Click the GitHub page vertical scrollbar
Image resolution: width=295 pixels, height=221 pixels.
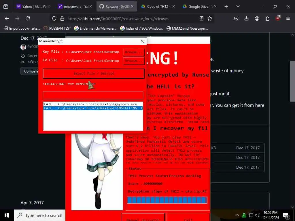(292, 81)
